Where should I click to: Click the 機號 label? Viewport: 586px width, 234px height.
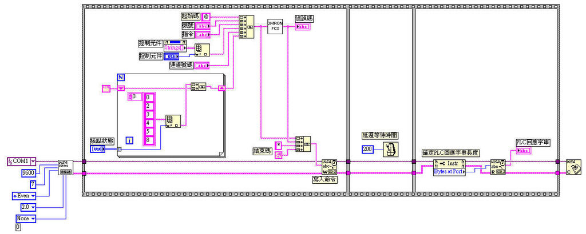tap(187, 26)
